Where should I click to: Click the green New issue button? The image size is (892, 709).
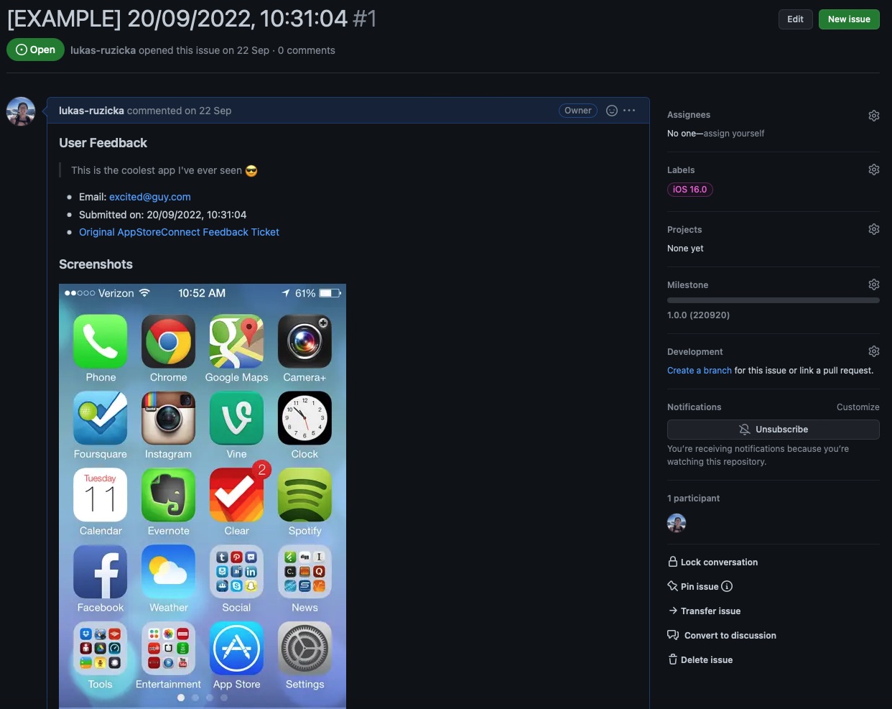849,19
